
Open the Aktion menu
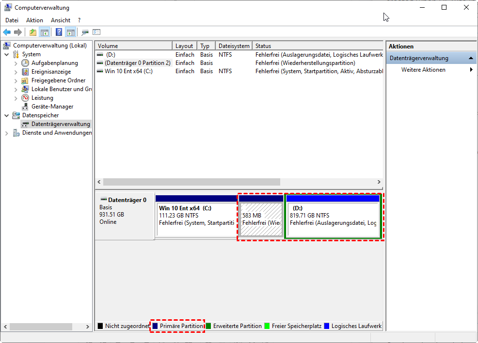(34, 20)
